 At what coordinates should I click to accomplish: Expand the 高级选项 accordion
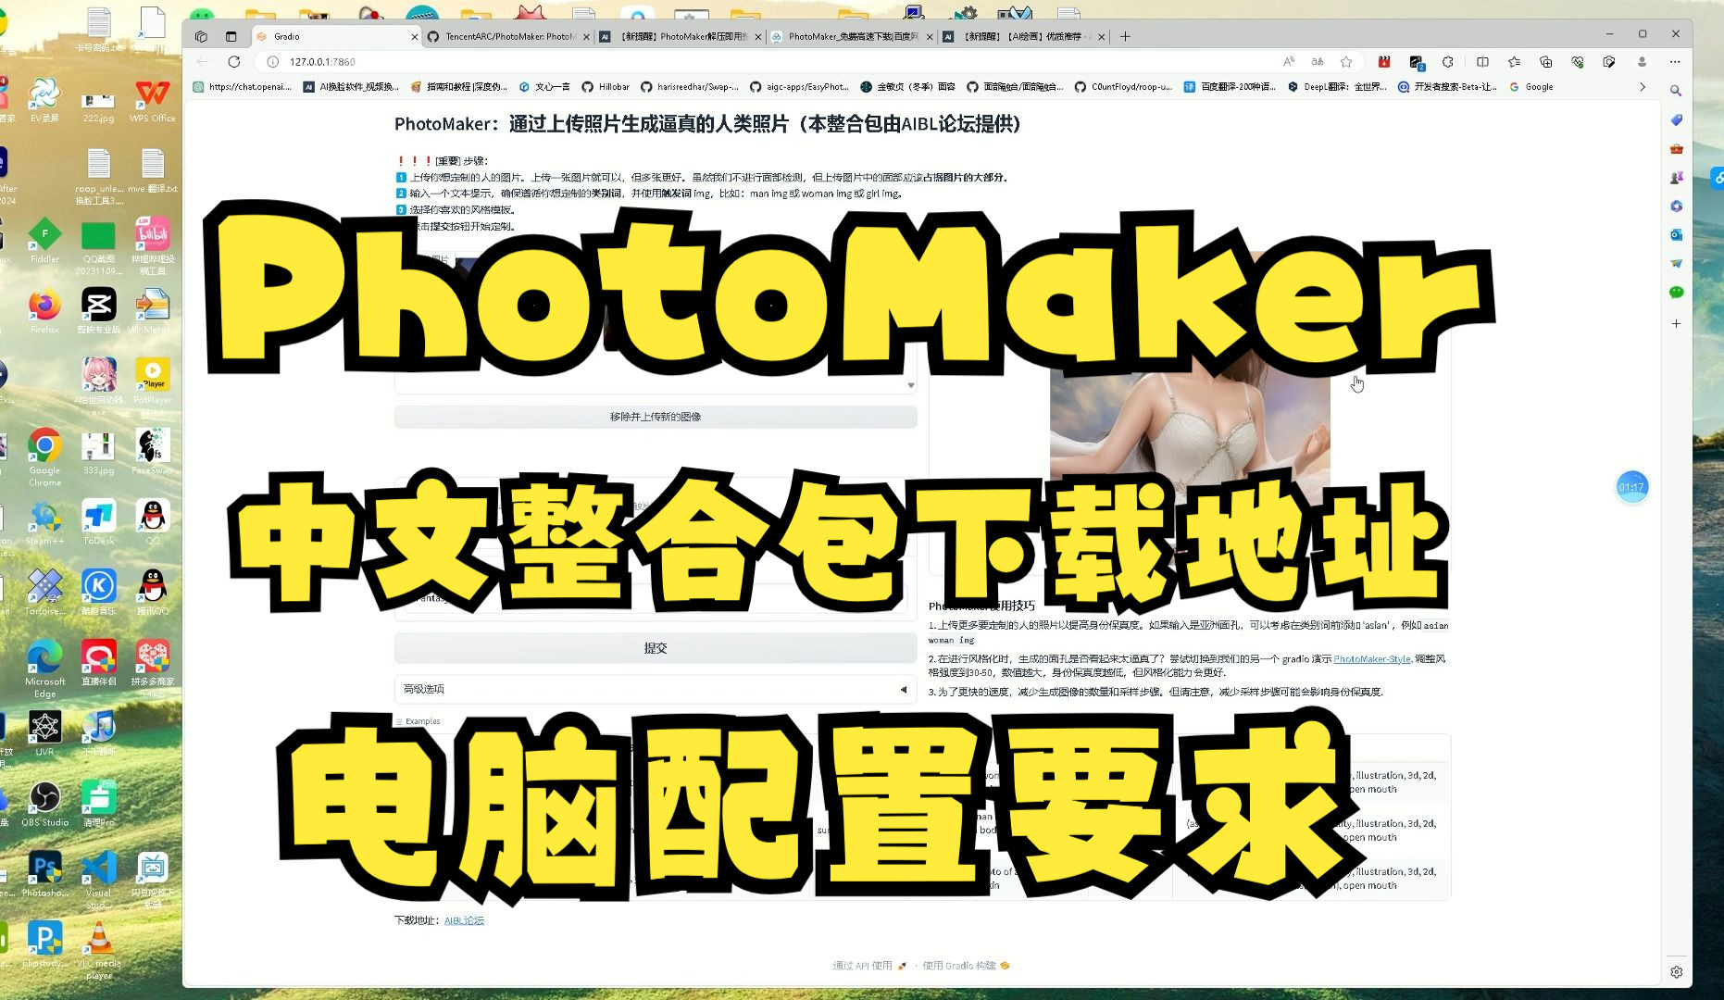(x=656, y=689)
